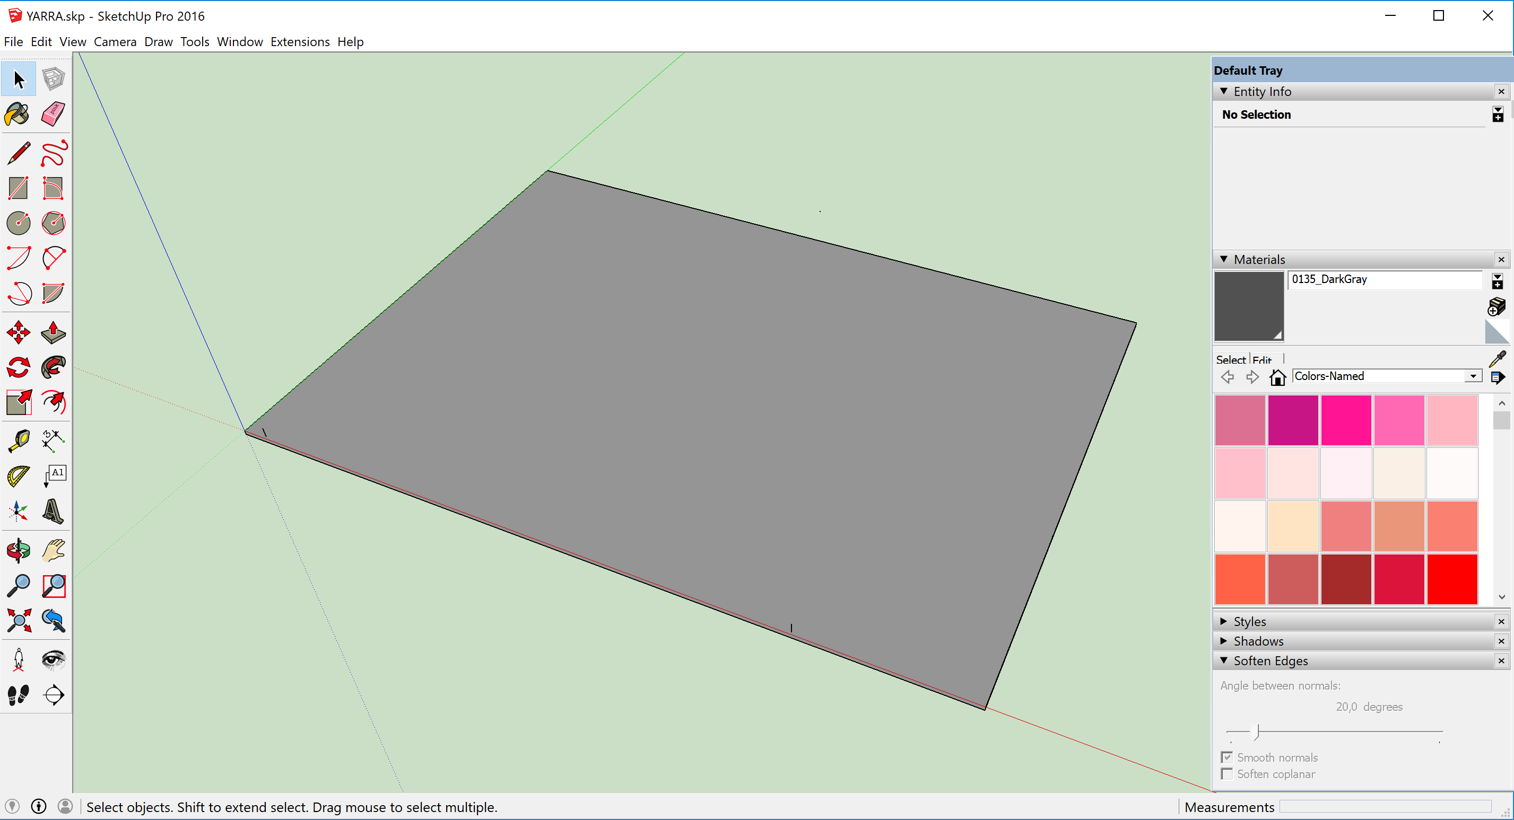Select the Zoom Extents tool

(19, 620)
